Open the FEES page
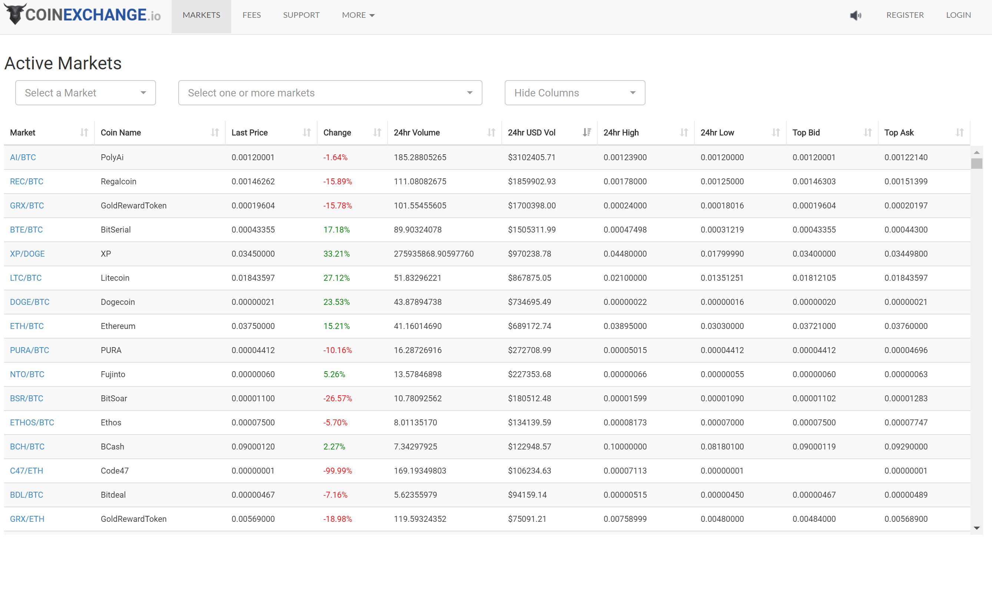 pos(252,15)
